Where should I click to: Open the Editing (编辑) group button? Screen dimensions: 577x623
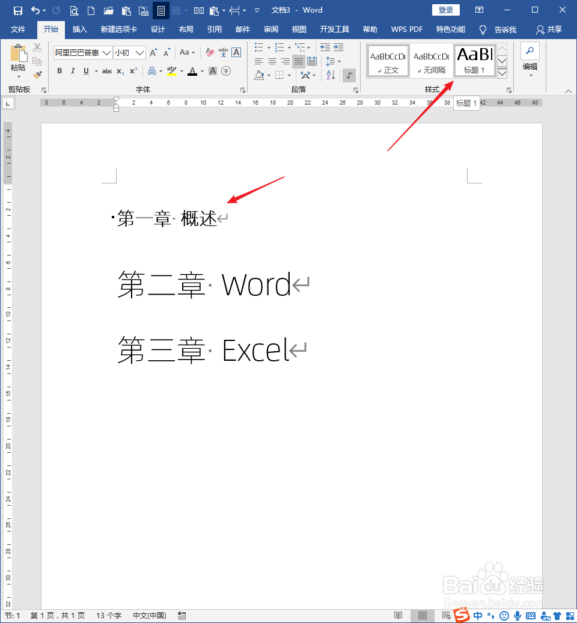coord(530,60)
